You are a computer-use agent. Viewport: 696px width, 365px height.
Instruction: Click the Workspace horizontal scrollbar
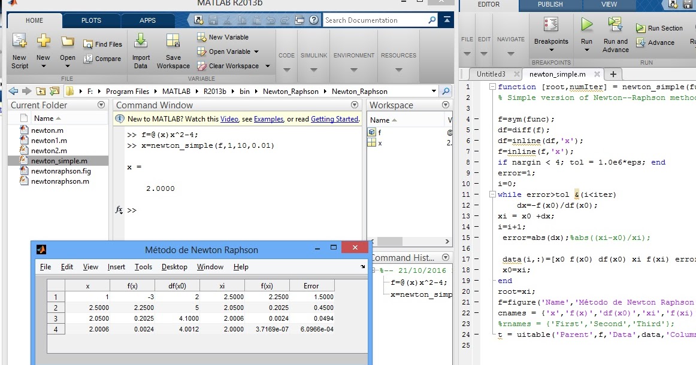(x=409, y=241)
